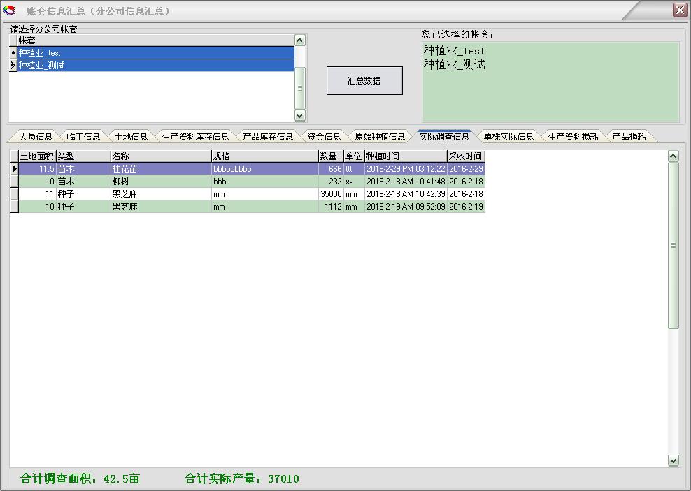View the 原始种植信息 tab
This screenshot has height=491, width=691.
[380, 137]
